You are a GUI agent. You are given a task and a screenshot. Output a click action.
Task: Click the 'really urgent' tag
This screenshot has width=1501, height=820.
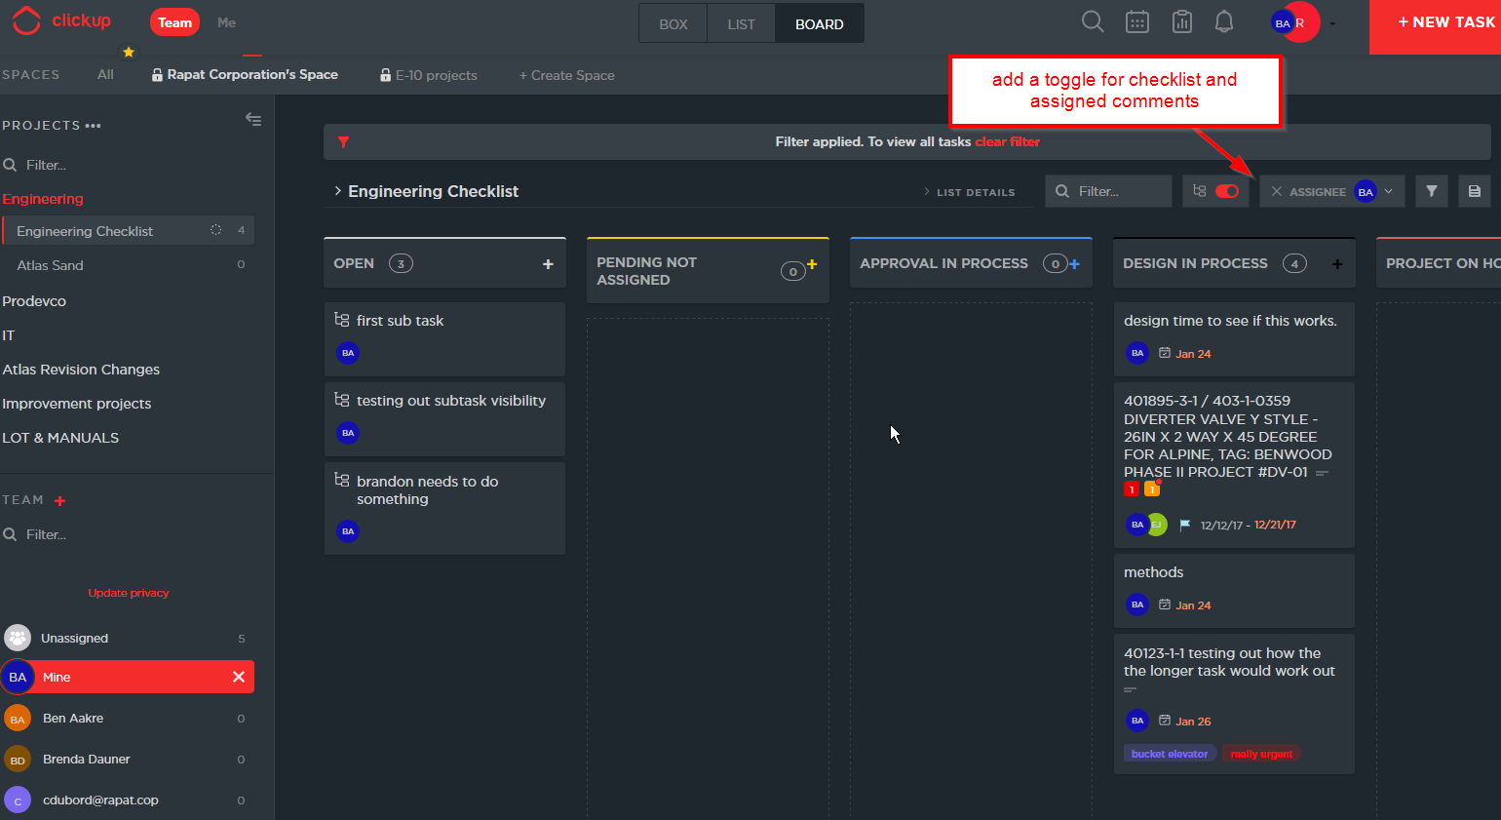point(1261,754)
